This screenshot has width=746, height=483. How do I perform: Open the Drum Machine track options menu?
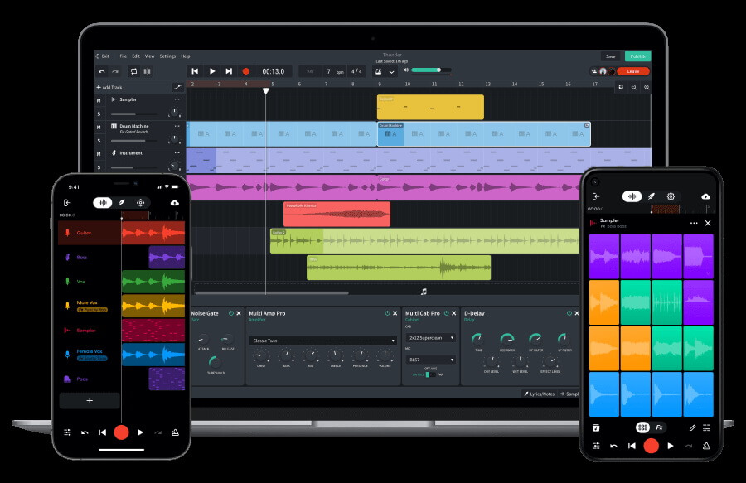tap(177, 126)
